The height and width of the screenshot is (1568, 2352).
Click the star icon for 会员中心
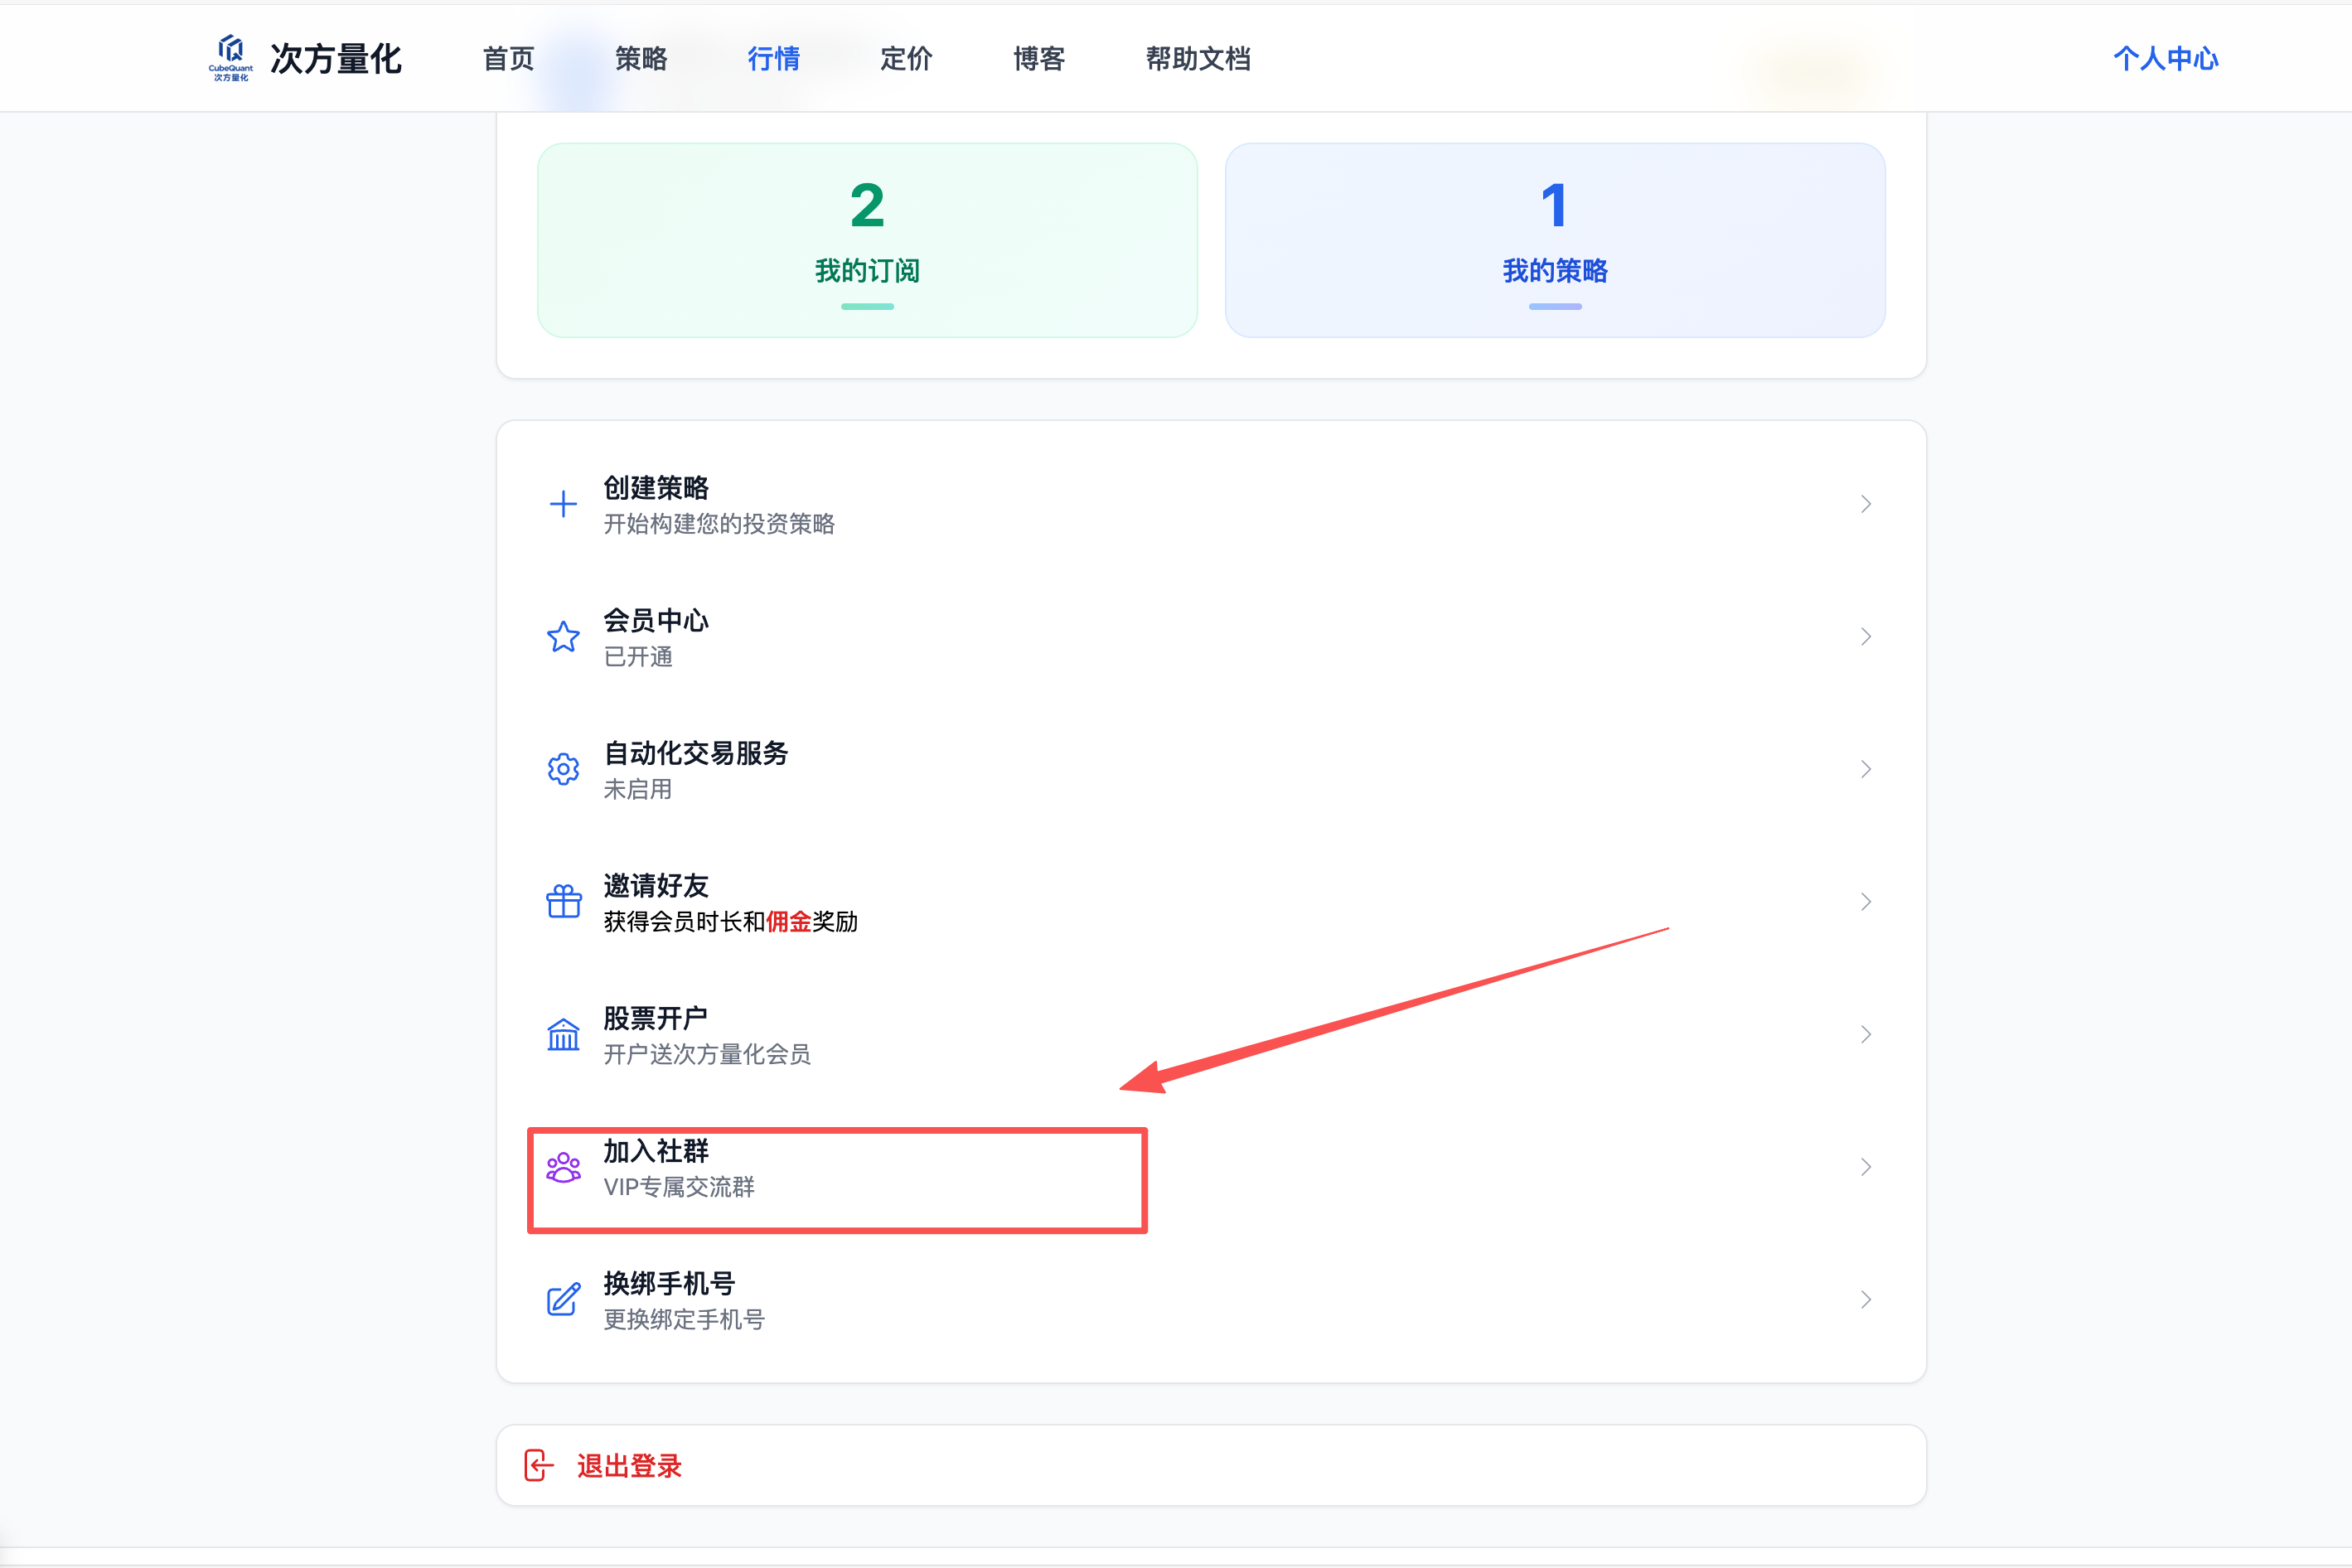[x=563, y=637]
